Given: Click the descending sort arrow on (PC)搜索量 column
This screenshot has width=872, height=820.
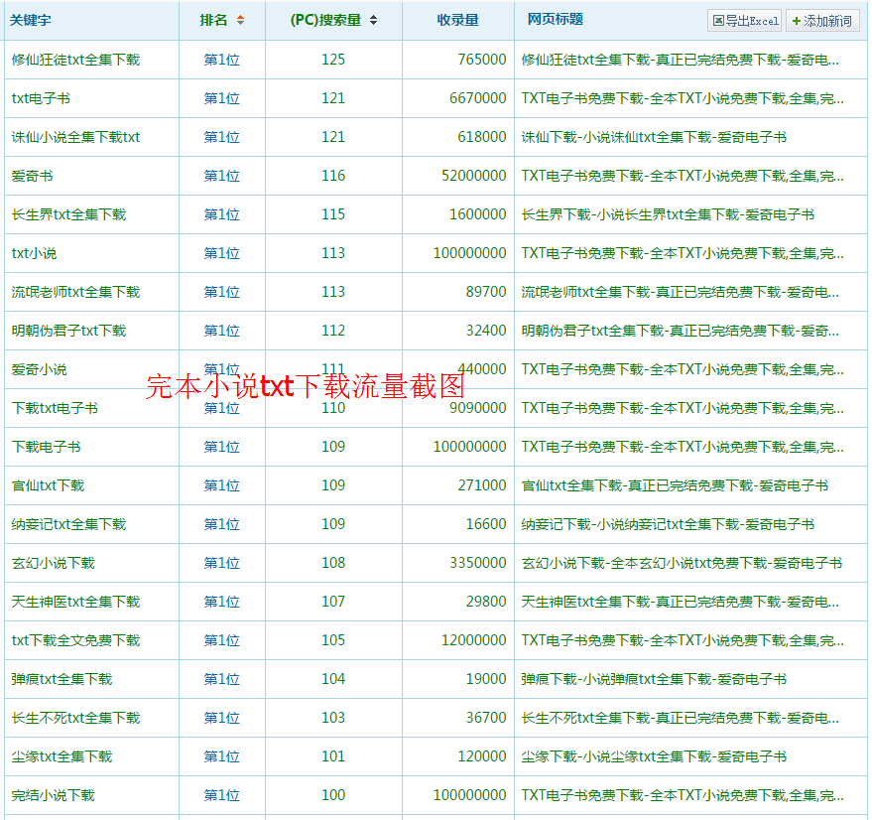Looking at the screenshot, I should 373,23.
